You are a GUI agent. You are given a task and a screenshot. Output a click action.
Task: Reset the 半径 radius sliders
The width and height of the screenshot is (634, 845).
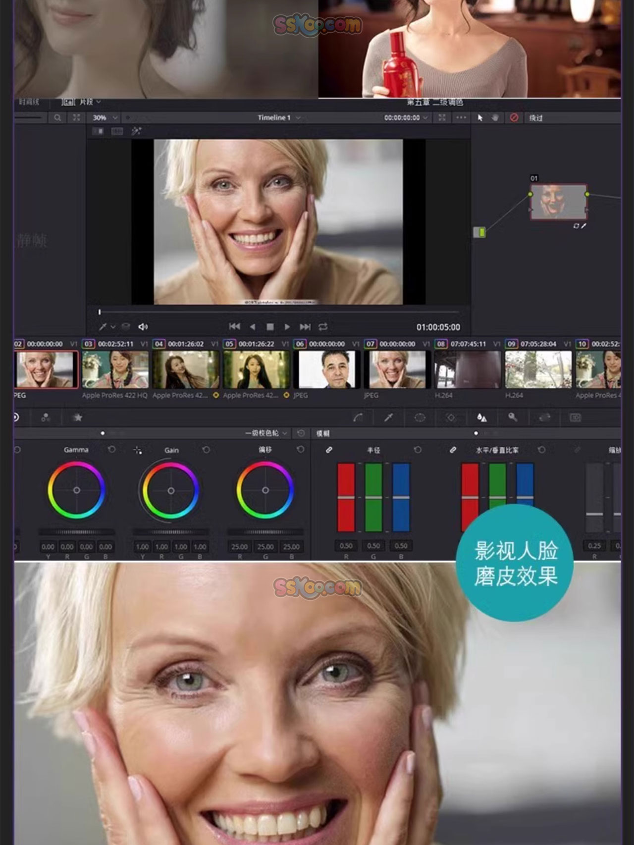click(418, 450)
